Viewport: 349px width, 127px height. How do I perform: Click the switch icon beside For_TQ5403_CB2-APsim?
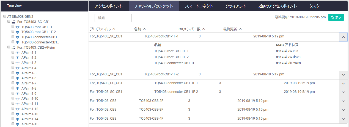[x=13, y=47]
